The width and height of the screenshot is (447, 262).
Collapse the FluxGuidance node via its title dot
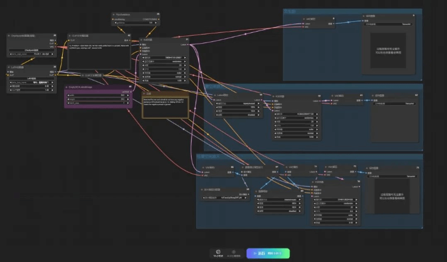coord(114,14)
